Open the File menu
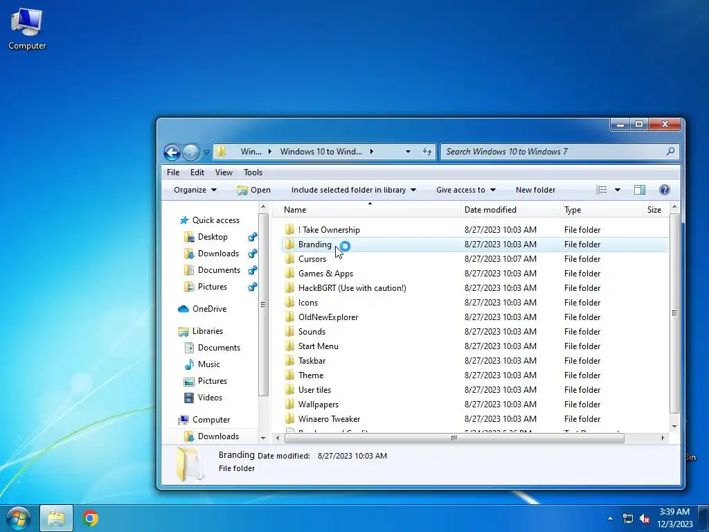 point(172,172)
